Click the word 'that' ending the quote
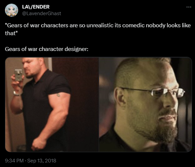The image size is (195, 167). pyautogui.click(x=11, y=33)
